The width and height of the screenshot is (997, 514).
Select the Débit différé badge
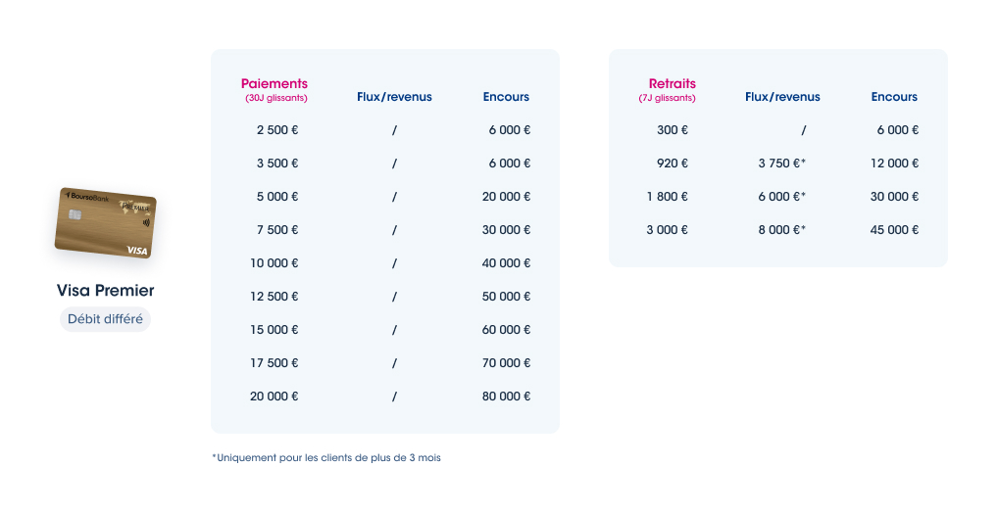click(106, 319)
